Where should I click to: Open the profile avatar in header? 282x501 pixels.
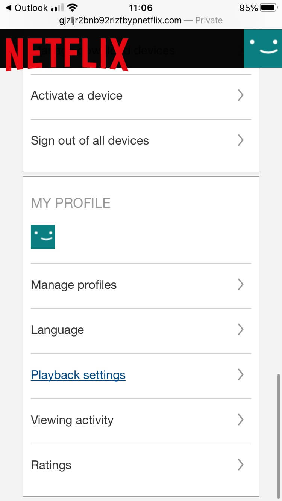pos(263,48)
